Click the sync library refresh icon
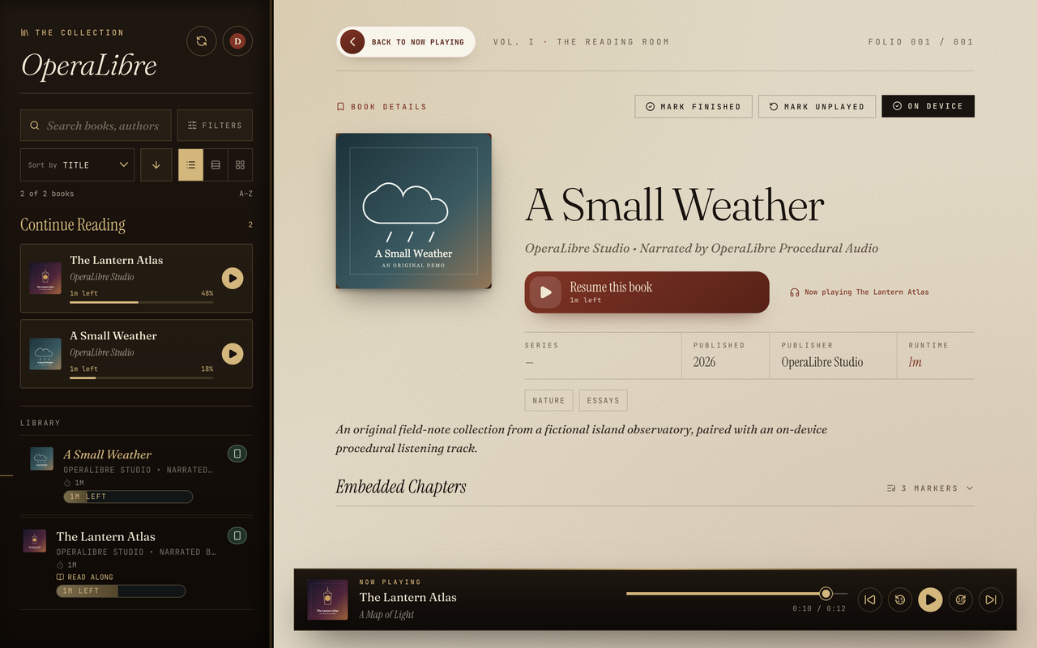The width and height of the screenshot is (1037, 648). [x=202, y=41]
